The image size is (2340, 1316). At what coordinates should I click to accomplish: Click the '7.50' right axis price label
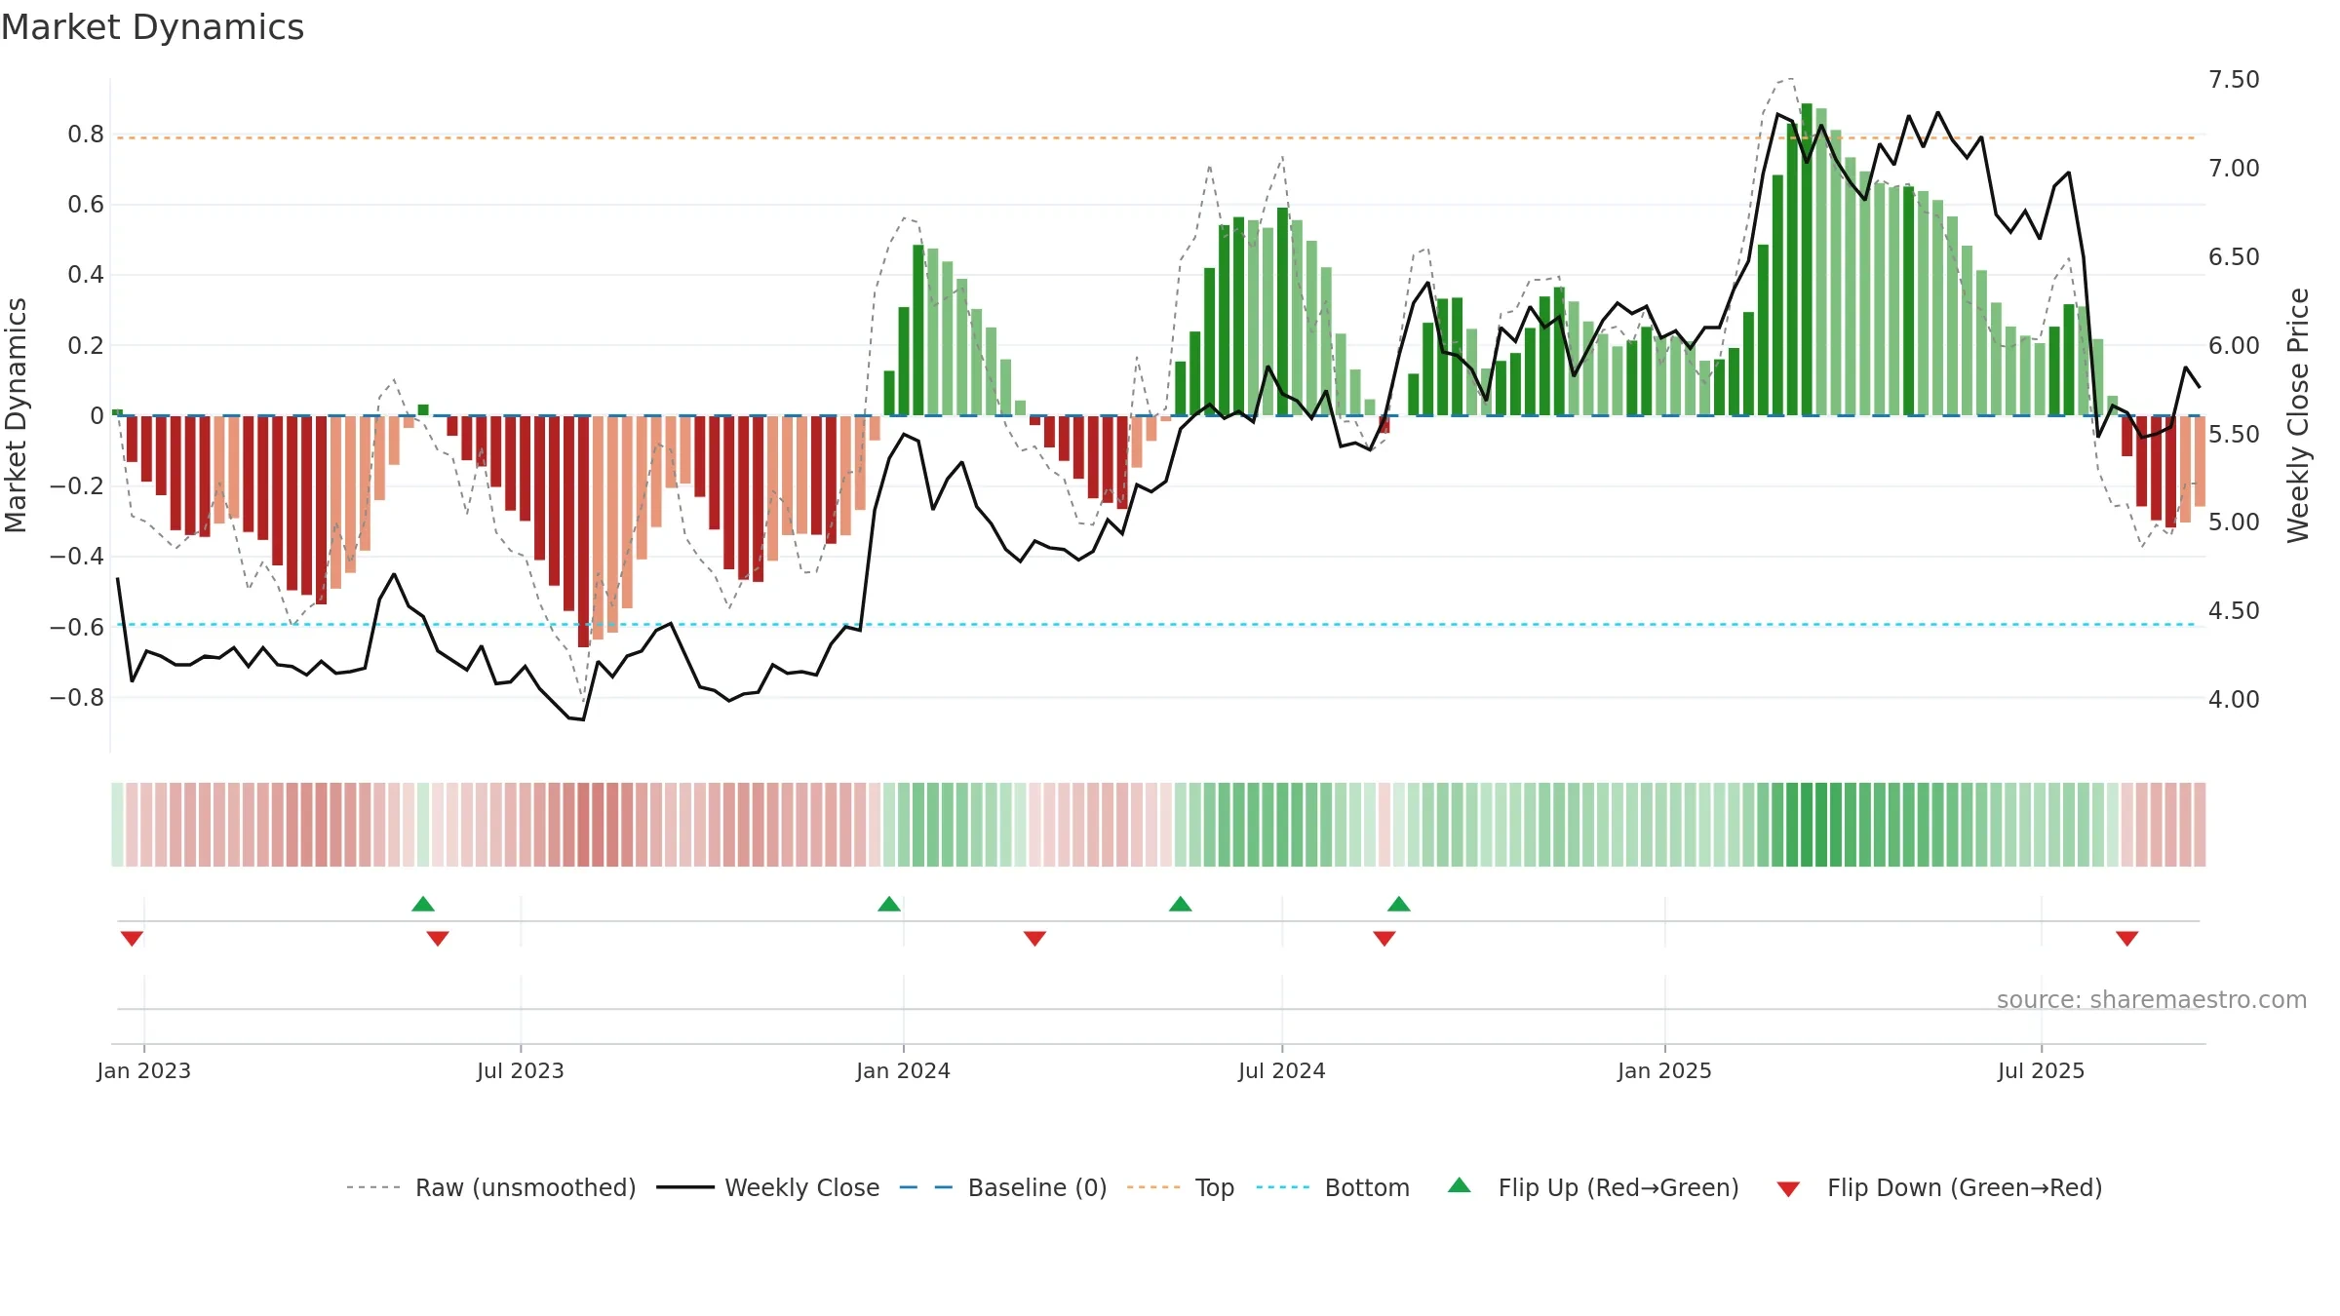pyautogui.click(x=2234, y=80)
